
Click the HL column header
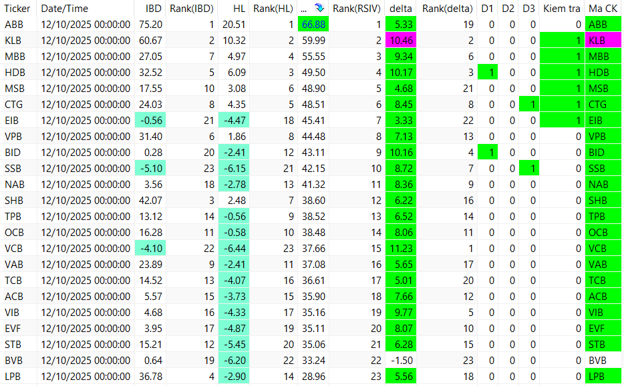tap(239, 9)
